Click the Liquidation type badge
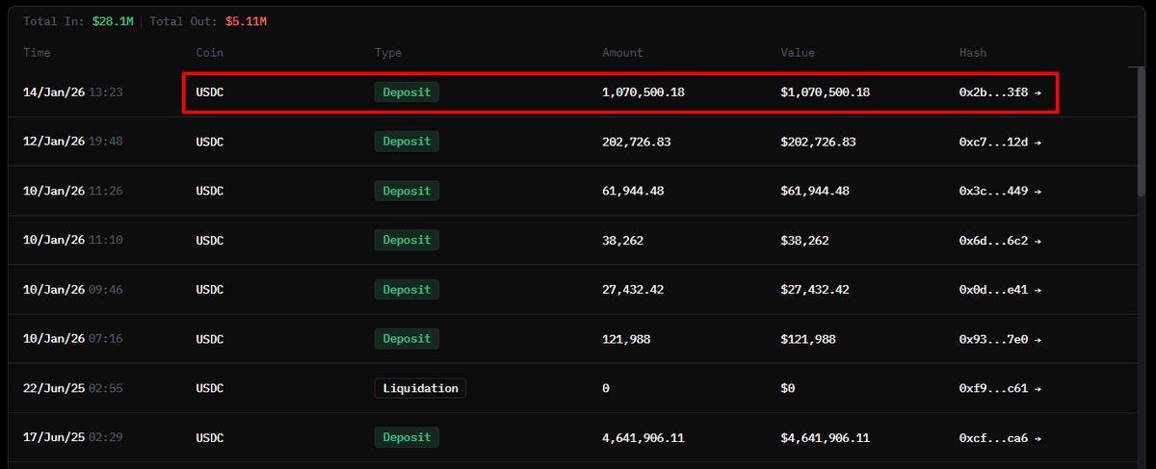This screenshot has width=1156, height=469. point(420,388)
